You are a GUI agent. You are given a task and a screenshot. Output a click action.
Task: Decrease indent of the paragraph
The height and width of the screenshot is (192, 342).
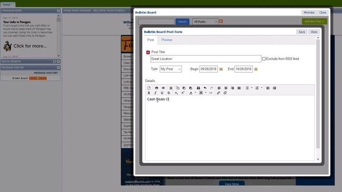tap(268, 88)
